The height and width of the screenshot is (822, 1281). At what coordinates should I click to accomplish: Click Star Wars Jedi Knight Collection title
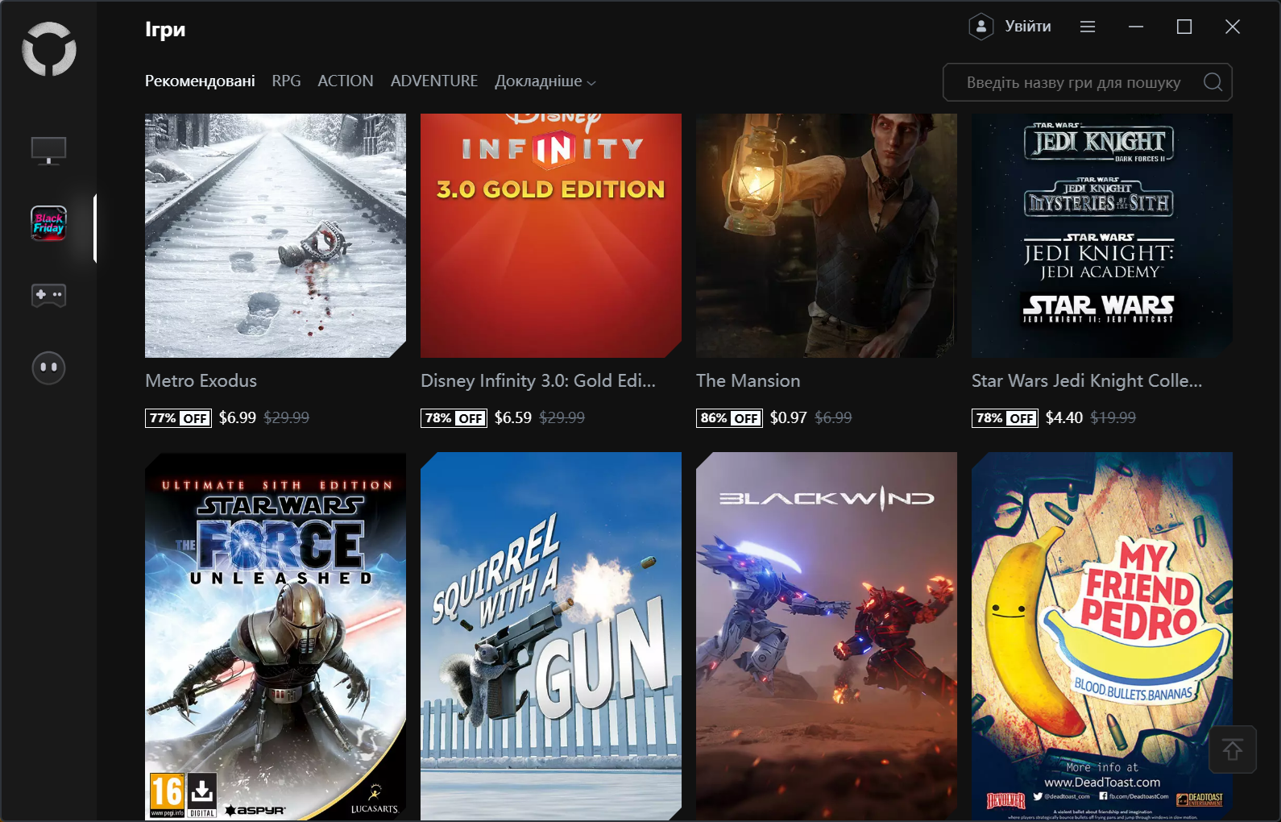(1087, 380)
